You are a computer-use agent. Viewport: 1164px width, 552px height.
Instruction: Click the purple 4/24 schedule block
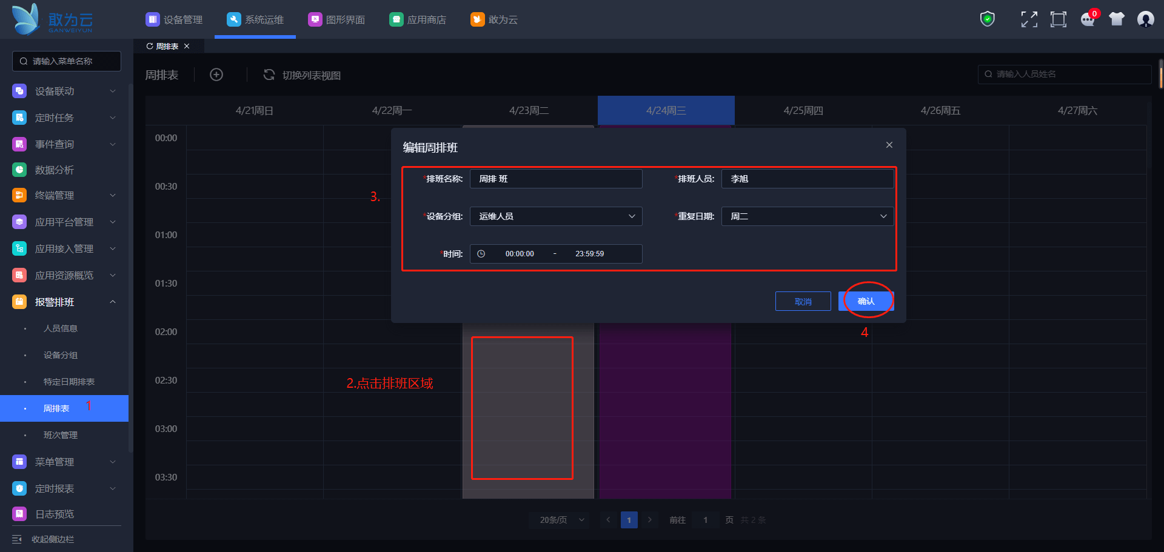tap(665, 412)
